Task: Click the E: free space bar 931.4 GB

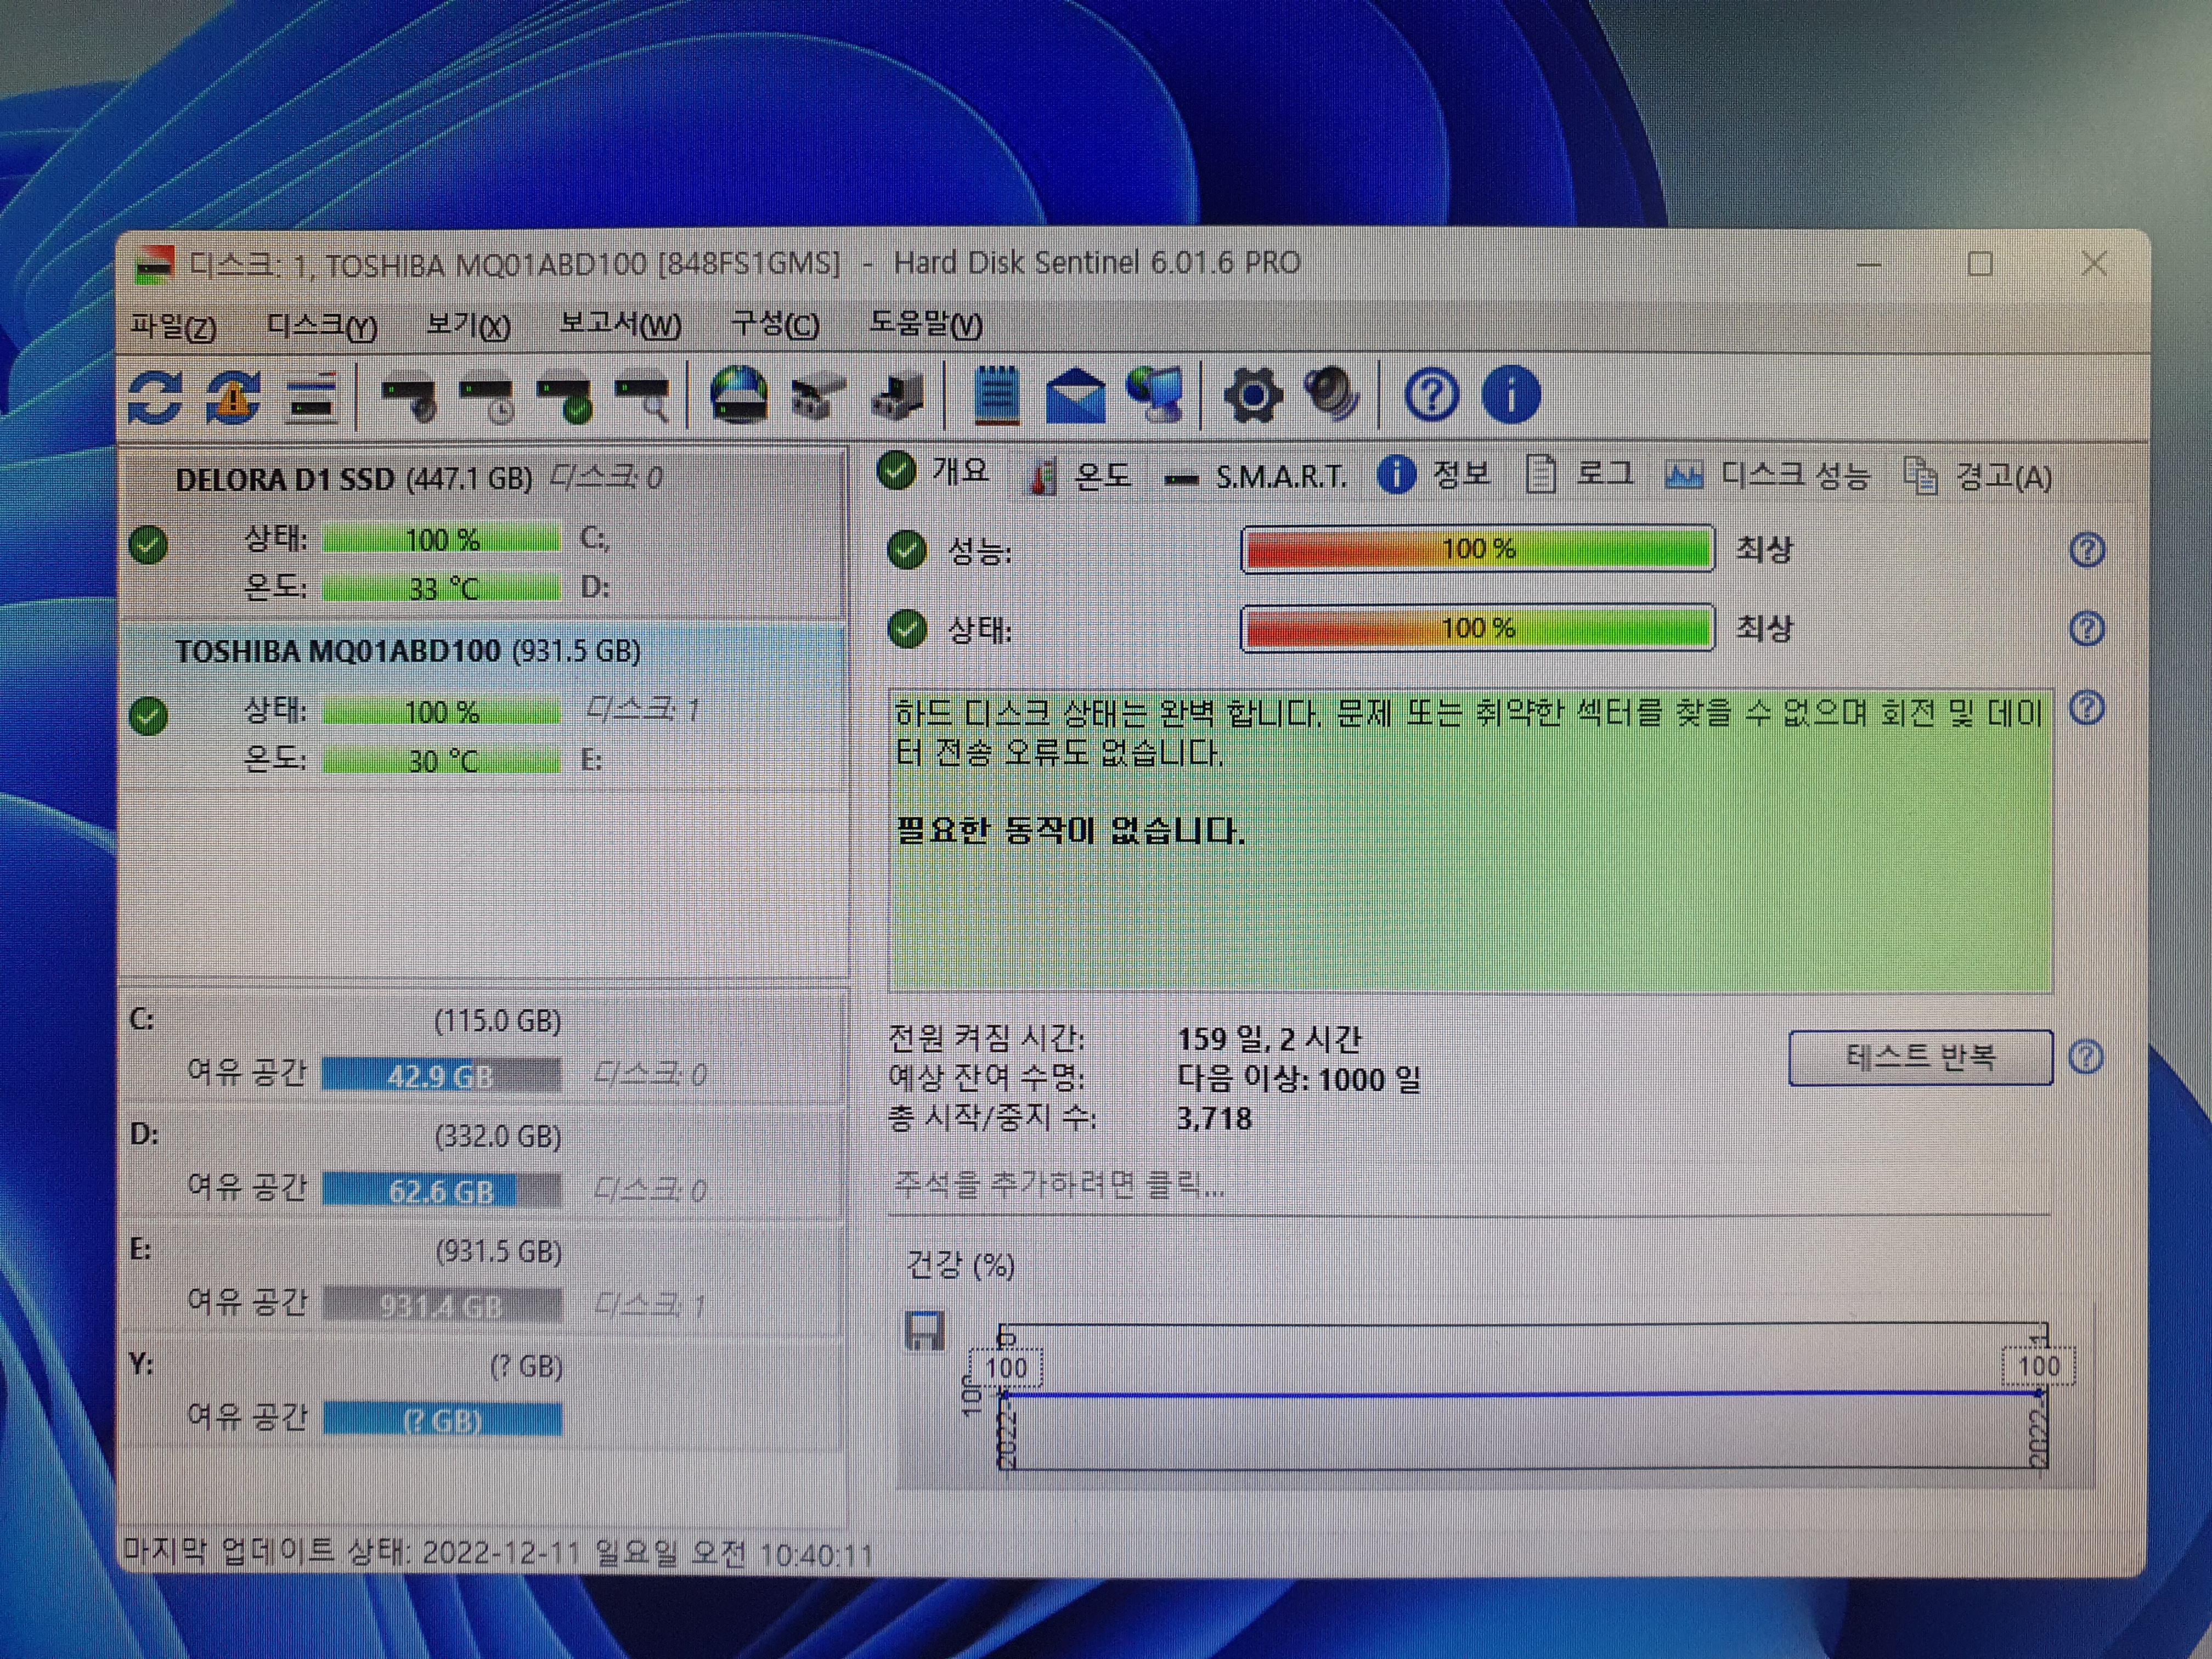Action: pyautogui.click(x=441, y=1306)
